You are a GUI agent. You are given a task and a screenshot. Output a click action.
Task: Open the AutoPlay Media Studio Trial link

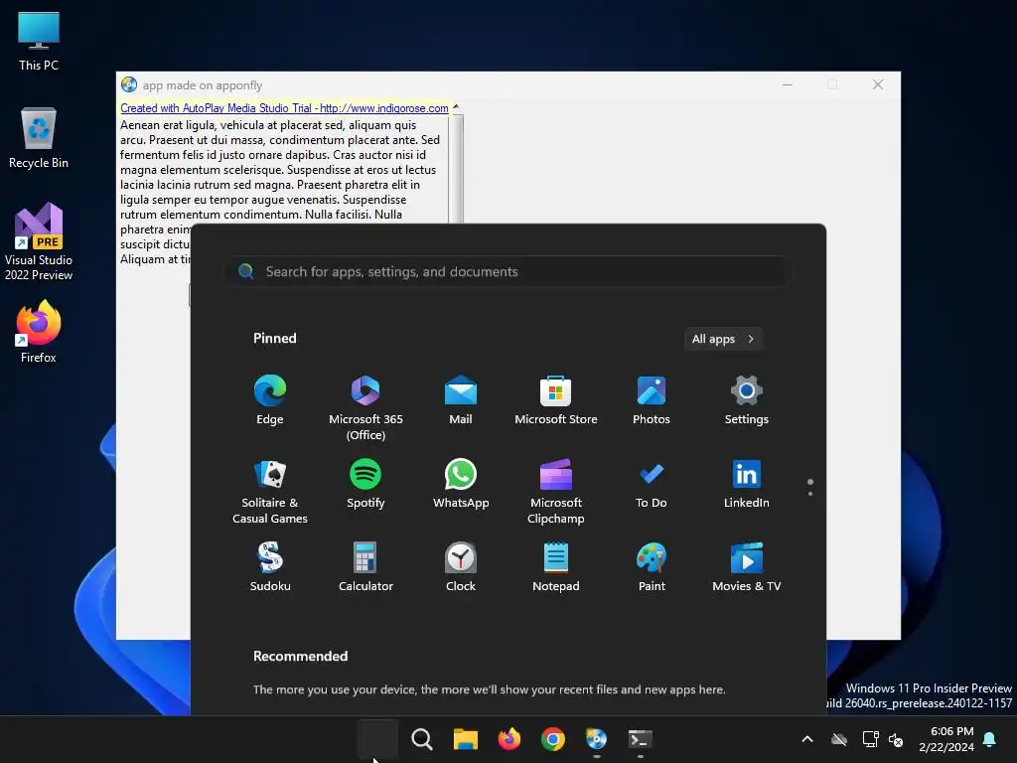click(x=284, y=108)
